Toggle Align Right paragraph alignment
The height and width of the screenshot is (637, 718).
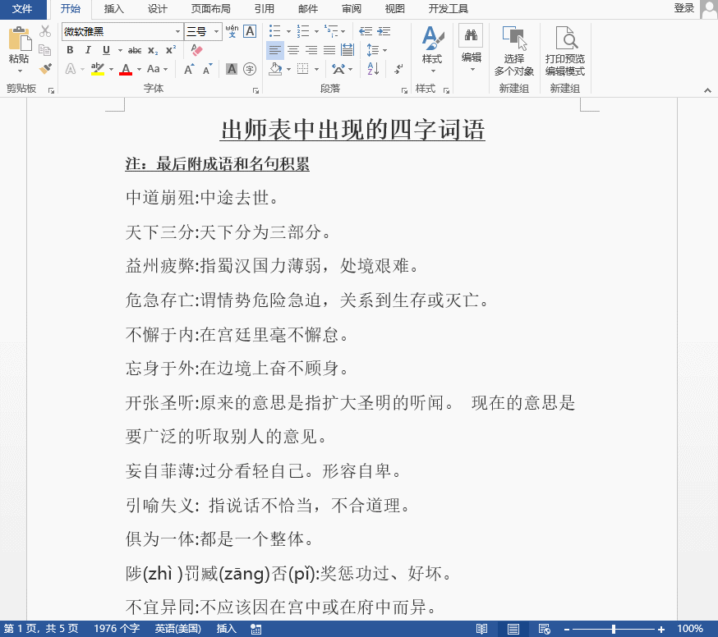pos(311,50)
